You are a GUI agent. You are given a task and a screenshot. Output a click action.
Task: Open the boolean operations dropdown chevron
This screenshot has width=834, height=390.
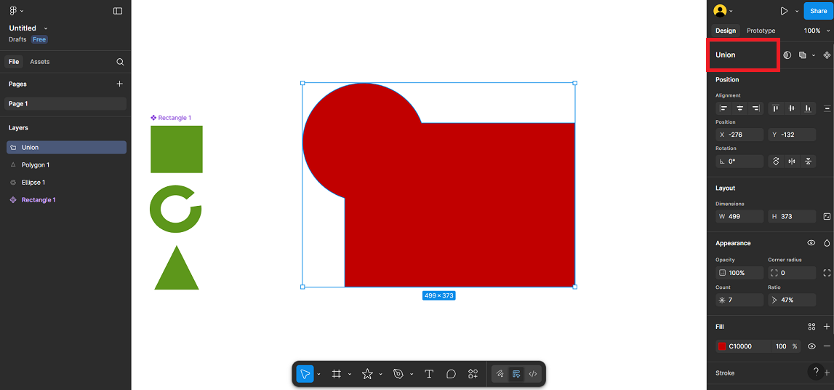[x=813, y=55]
